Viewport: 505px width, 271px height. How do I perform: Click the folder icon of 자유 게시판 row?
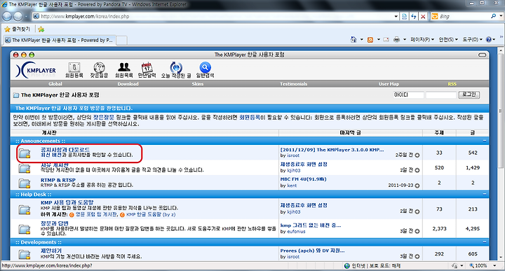tap(24, 168)
